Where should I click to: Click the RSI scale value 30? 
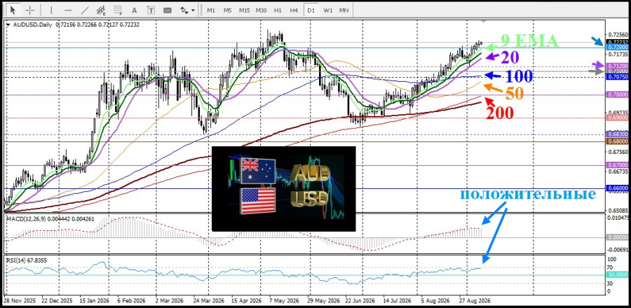click(610, 283)
